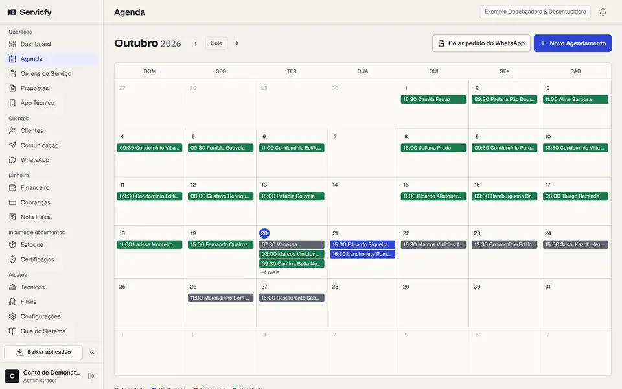Open 09:30 Patrícia Gouveia on day 5

pos(220,148)
